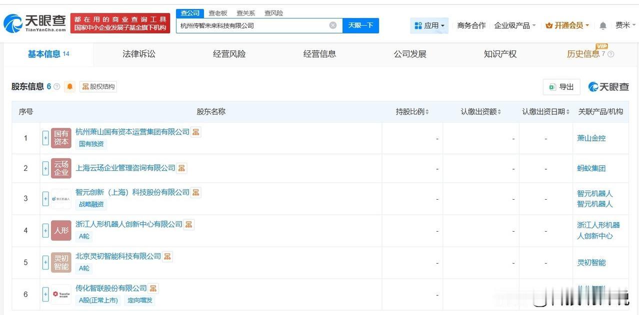639x315 pixels.
Task: Open equity structure icon for 传化智联股份
Action: [153, 288]
